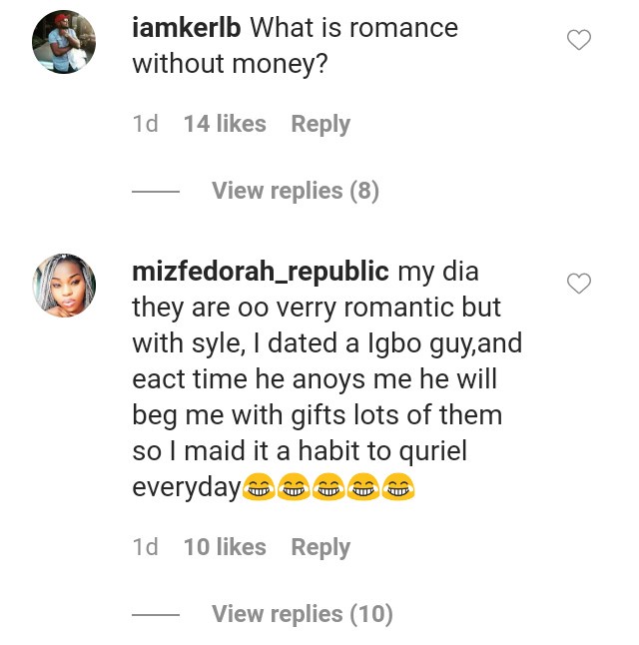
Task: Click the dash line before View replies (8)
Action: [x=156, y=192]
